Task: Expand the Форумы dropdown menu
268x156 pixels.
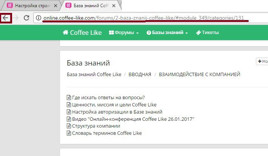Action: coord(124,32)
